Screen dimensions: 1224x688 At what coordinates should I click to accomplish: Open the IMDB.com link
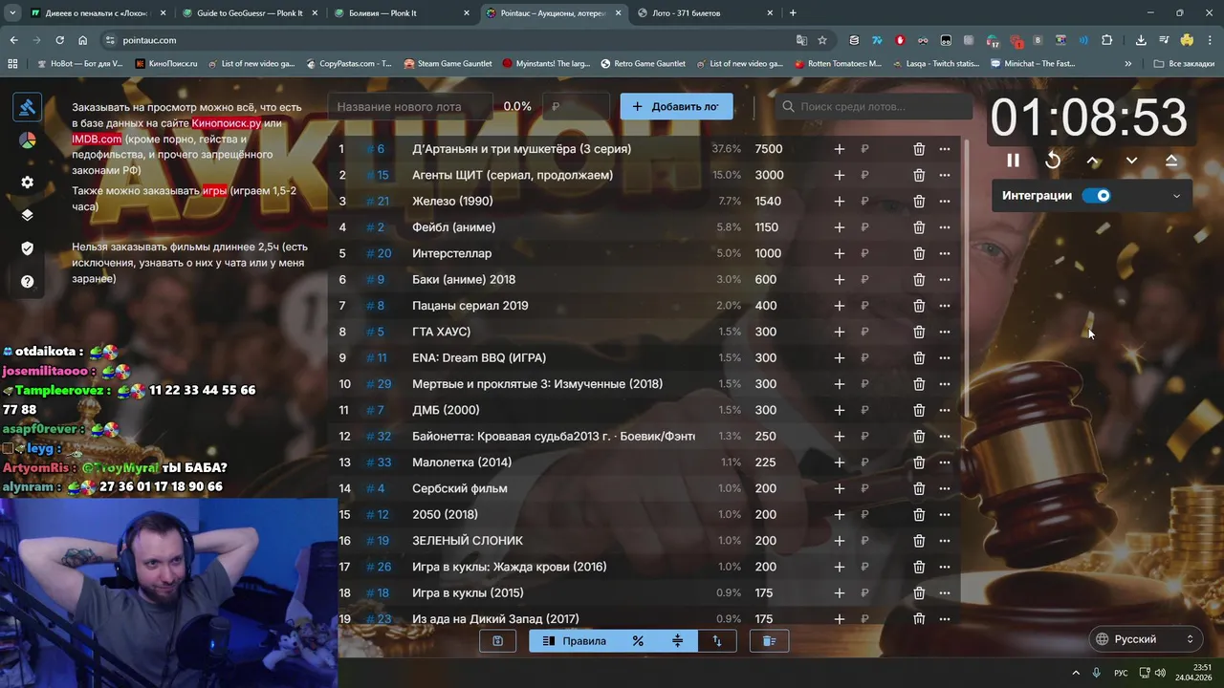click(97, 140)
